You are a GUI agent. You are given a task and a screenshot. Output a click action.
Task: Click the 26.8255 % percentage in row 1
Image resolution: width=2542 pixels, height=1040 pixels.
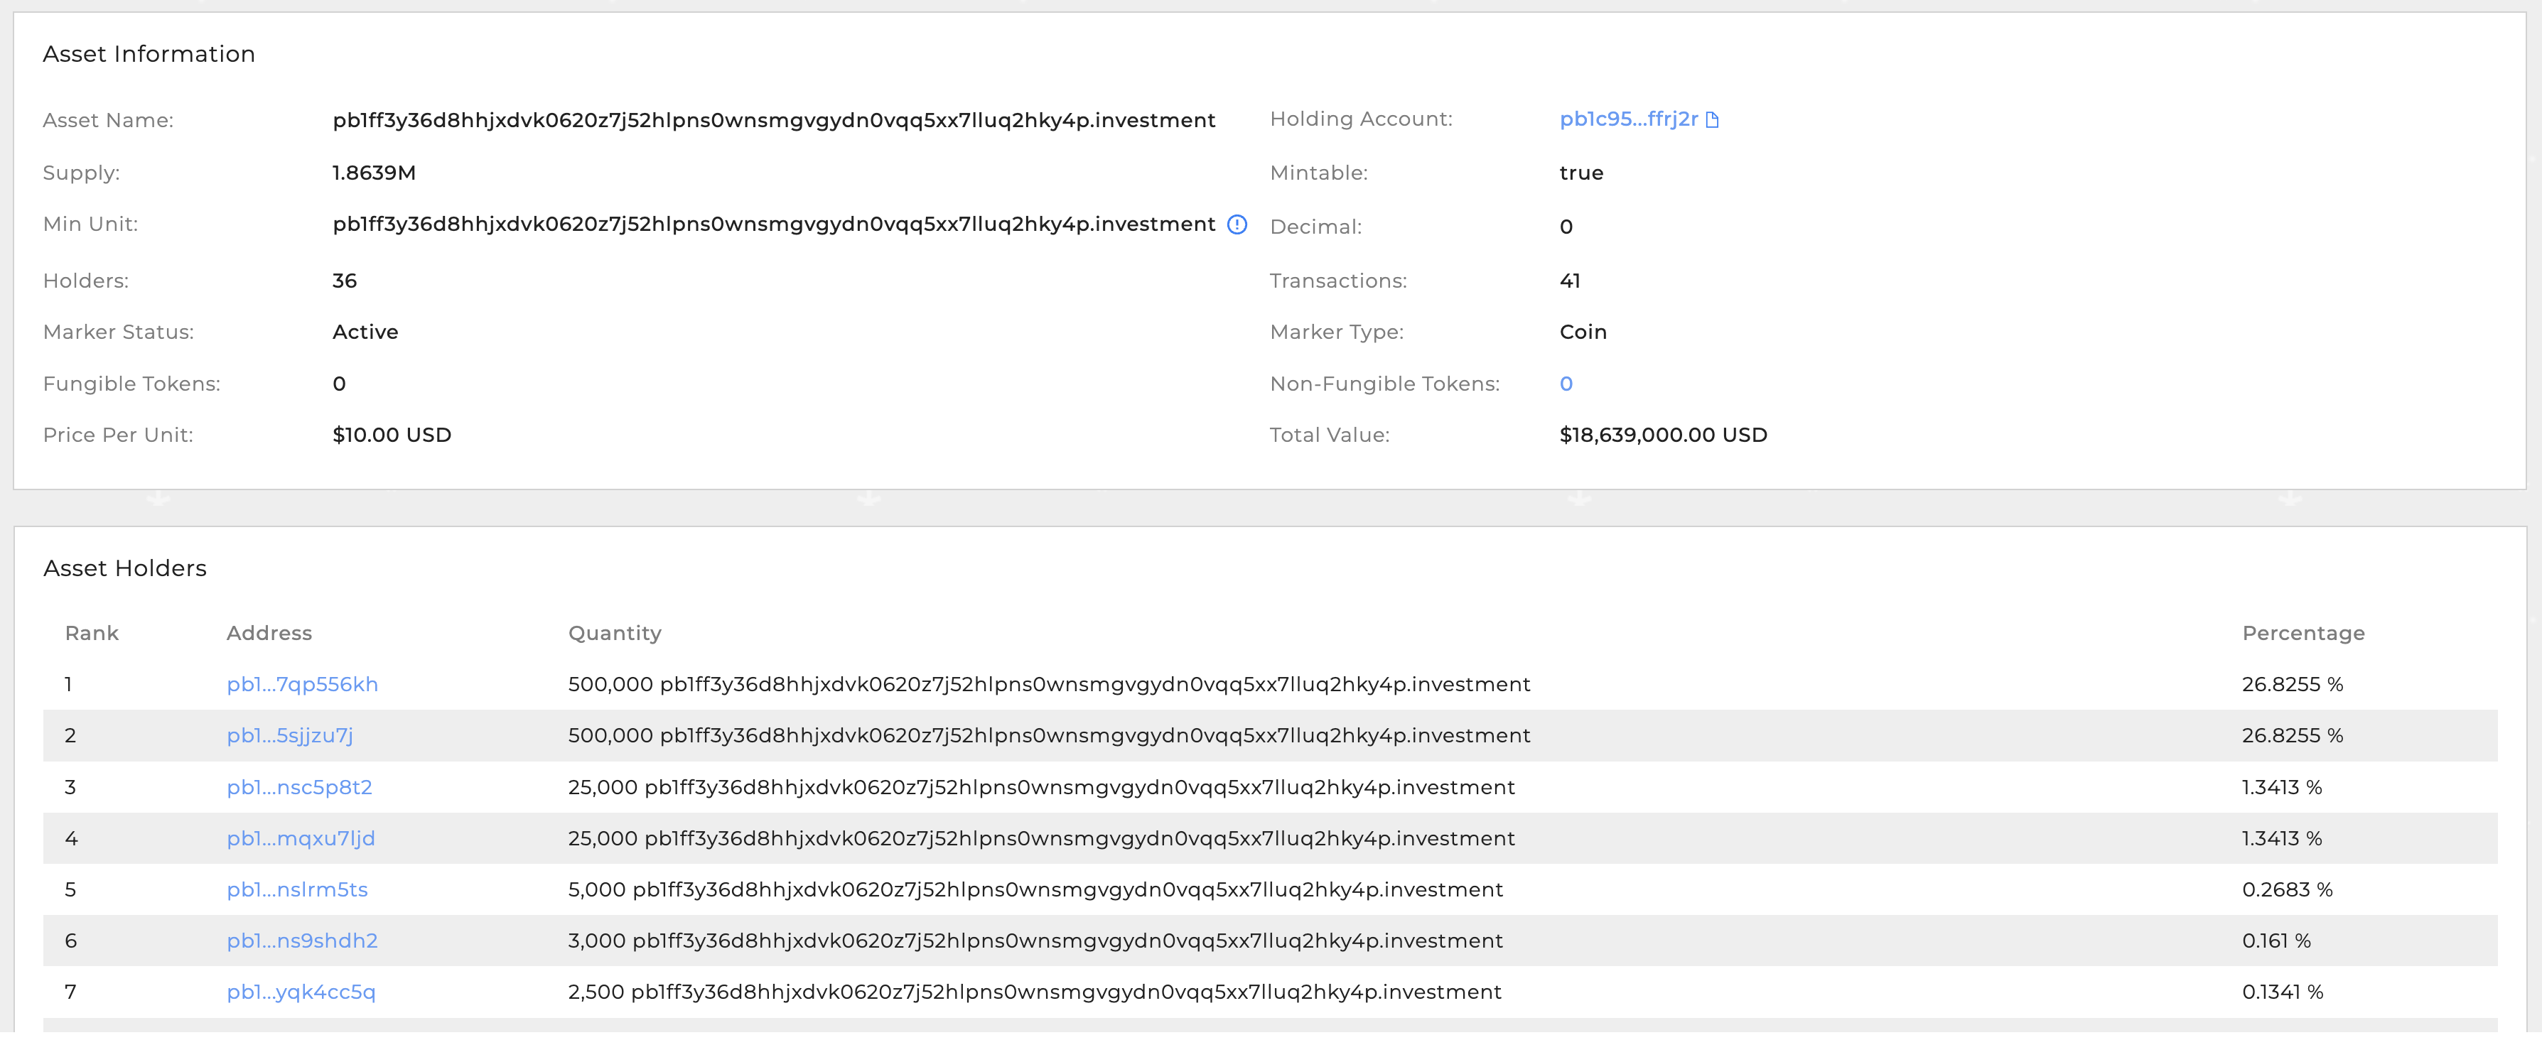pyautogui.click(x=2291, y=684)
